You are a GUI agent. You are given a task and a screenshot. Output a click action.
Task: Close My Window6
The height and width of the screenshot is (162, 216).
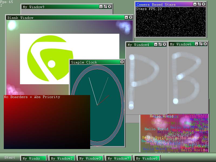[x=205, y=44]
